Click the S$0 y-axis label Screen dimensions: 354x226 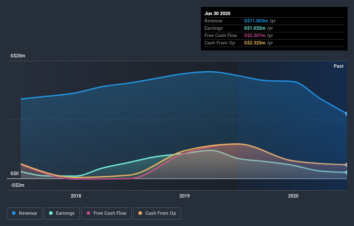[x=15, y=174]
